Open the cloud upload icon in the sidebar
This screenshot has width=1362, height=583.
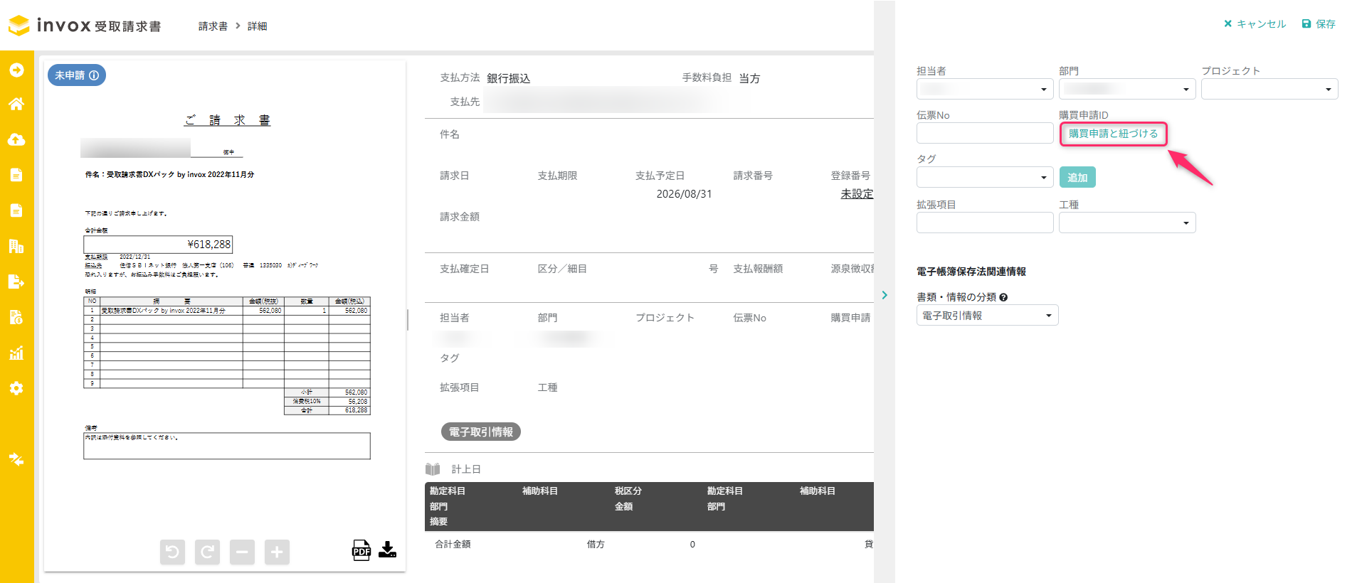click(x=16, y=139)
